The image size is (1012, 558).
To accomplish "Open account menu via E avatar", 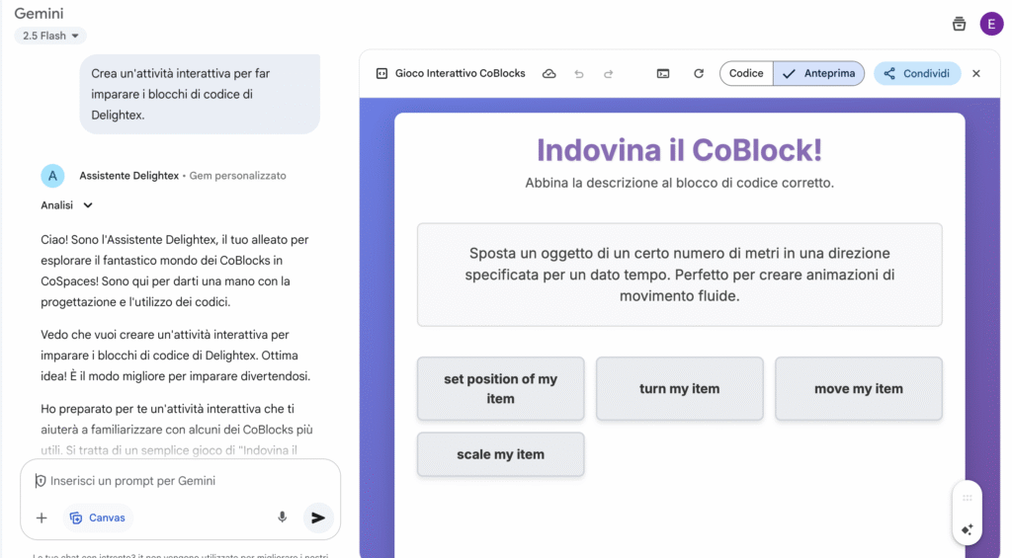I will click(x=991, y=24).
